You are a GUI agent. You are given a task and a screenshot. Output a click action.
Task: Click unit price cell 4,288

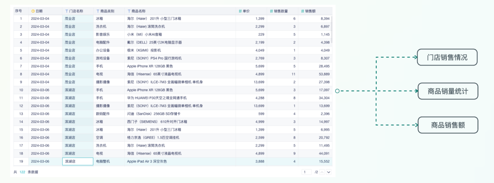(x=252, y=98)
